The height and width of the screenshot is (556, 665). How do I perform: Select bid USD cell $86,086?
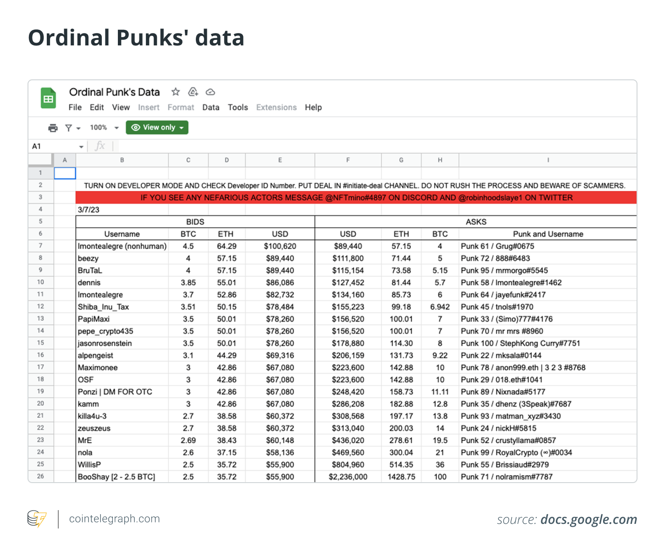tap(280, 283)
